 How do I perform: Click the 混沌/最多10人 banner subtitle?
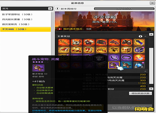coord(104,22)
